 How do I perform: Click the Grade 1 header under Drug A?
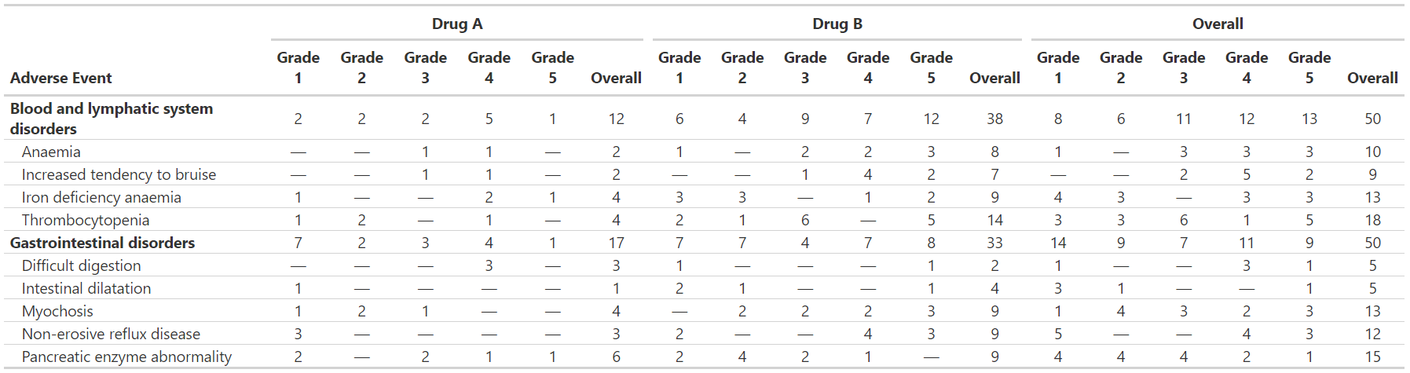[298, 68]
